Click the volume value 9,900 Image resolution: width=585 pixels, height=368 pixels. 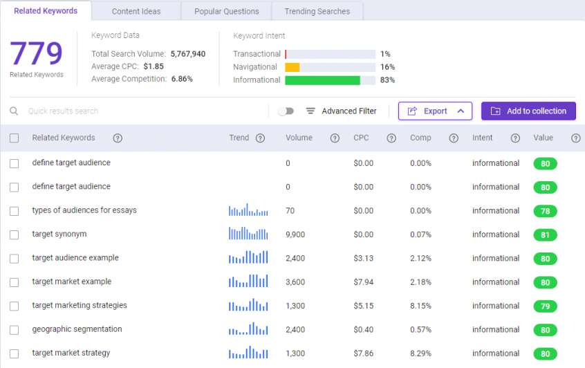295,234
